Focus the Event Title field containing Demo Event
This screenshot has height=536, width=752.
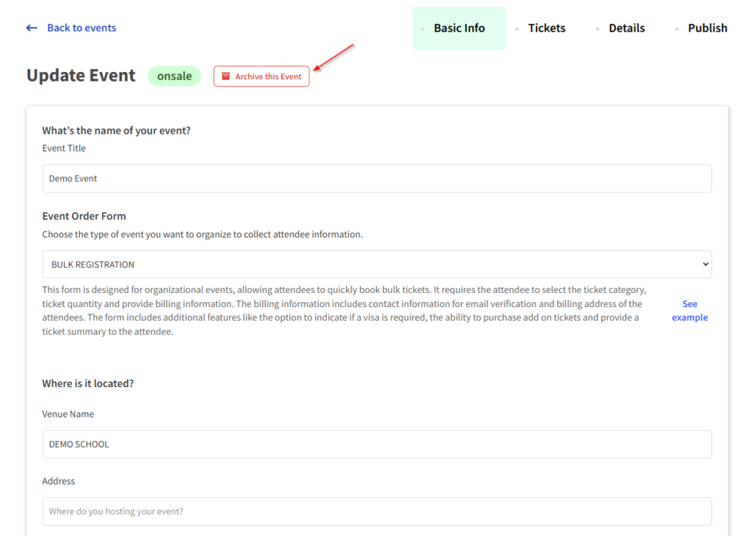click(x=377, y=178)
